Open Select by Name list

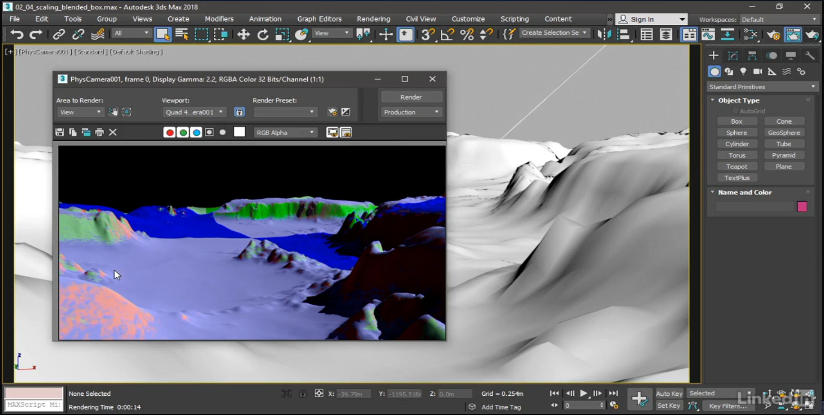click(182, 34)
